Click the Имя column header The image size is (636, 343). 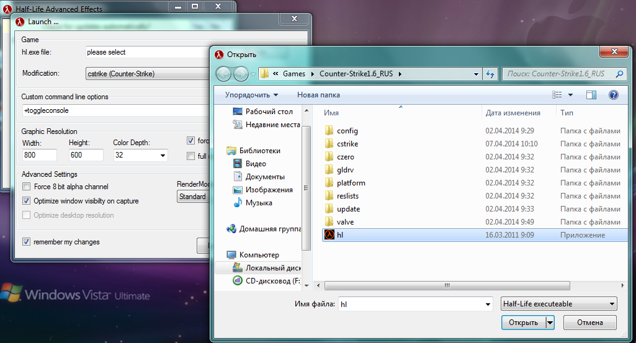(331, 113)
